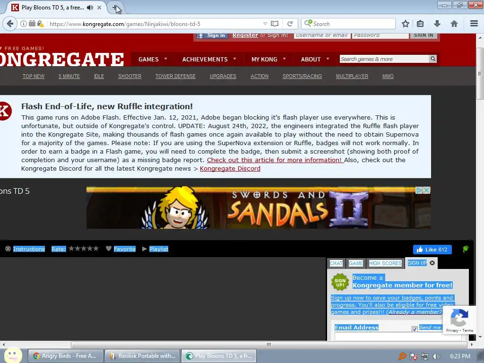
Task: Open AdChoices info icon on banner
Action: pos(419,190)
